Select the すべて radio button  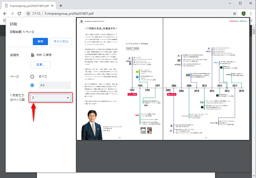pos(32,77)
